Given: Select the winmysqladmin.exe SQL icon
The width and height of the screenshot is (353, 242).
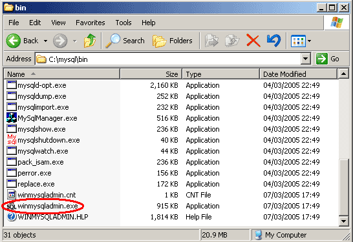Looking at the screenshot, I should tap(12, 206).
